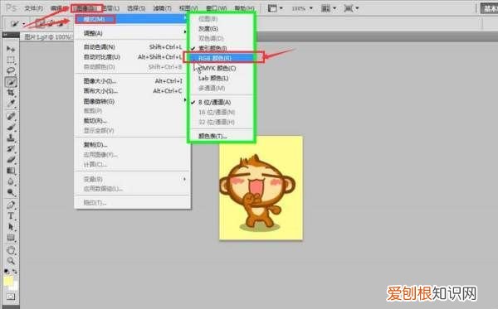Screen dimensions: 498x309
Task: Select the Clone Stamp tool
Action: pos(11,138)
